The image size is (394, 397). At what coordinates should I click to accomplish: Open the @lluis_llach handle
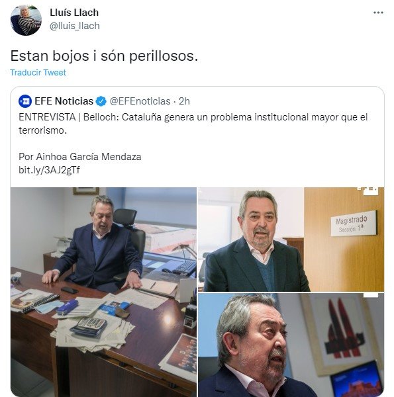(x=74, y=26)
